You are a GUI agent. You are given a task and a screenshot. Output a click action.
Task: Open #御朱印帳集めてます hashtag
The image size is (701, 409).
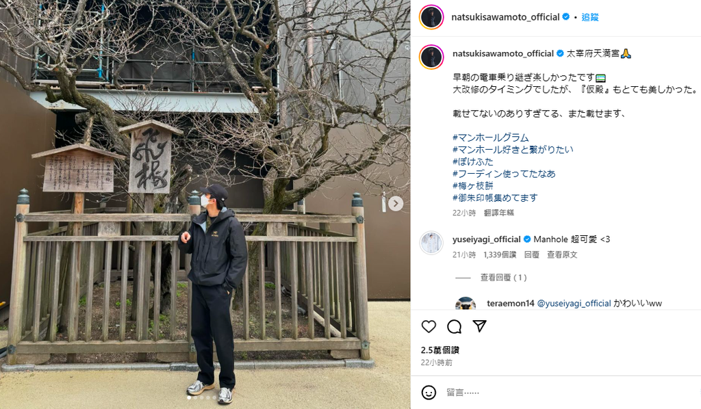(495, 198)
